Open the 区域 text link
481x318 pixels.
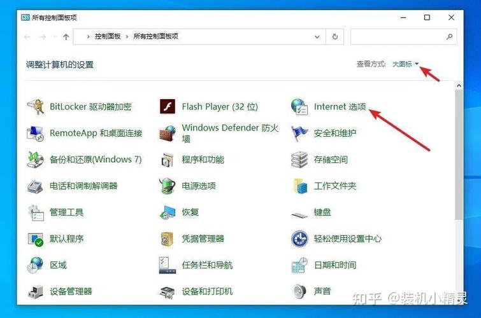[58, 265]
